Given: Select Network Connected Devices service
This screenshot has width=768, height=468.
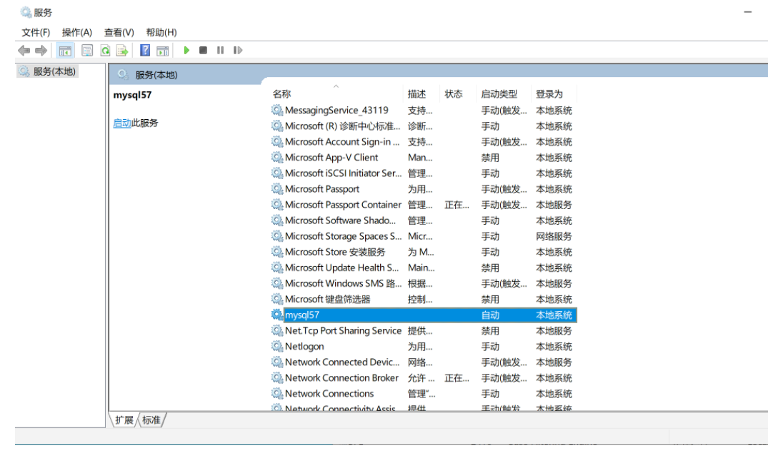Looking at the screenshot, I should (424, 362).
